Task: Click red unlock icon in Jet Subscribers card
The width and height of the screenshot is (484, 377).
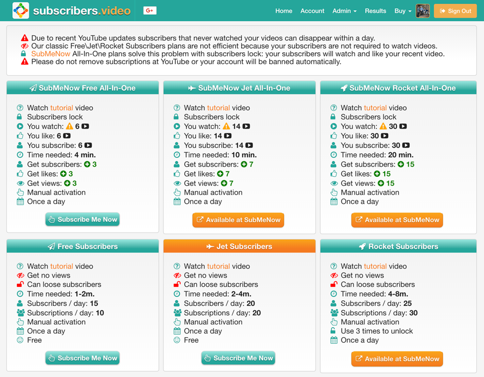Action: point(177,284)
